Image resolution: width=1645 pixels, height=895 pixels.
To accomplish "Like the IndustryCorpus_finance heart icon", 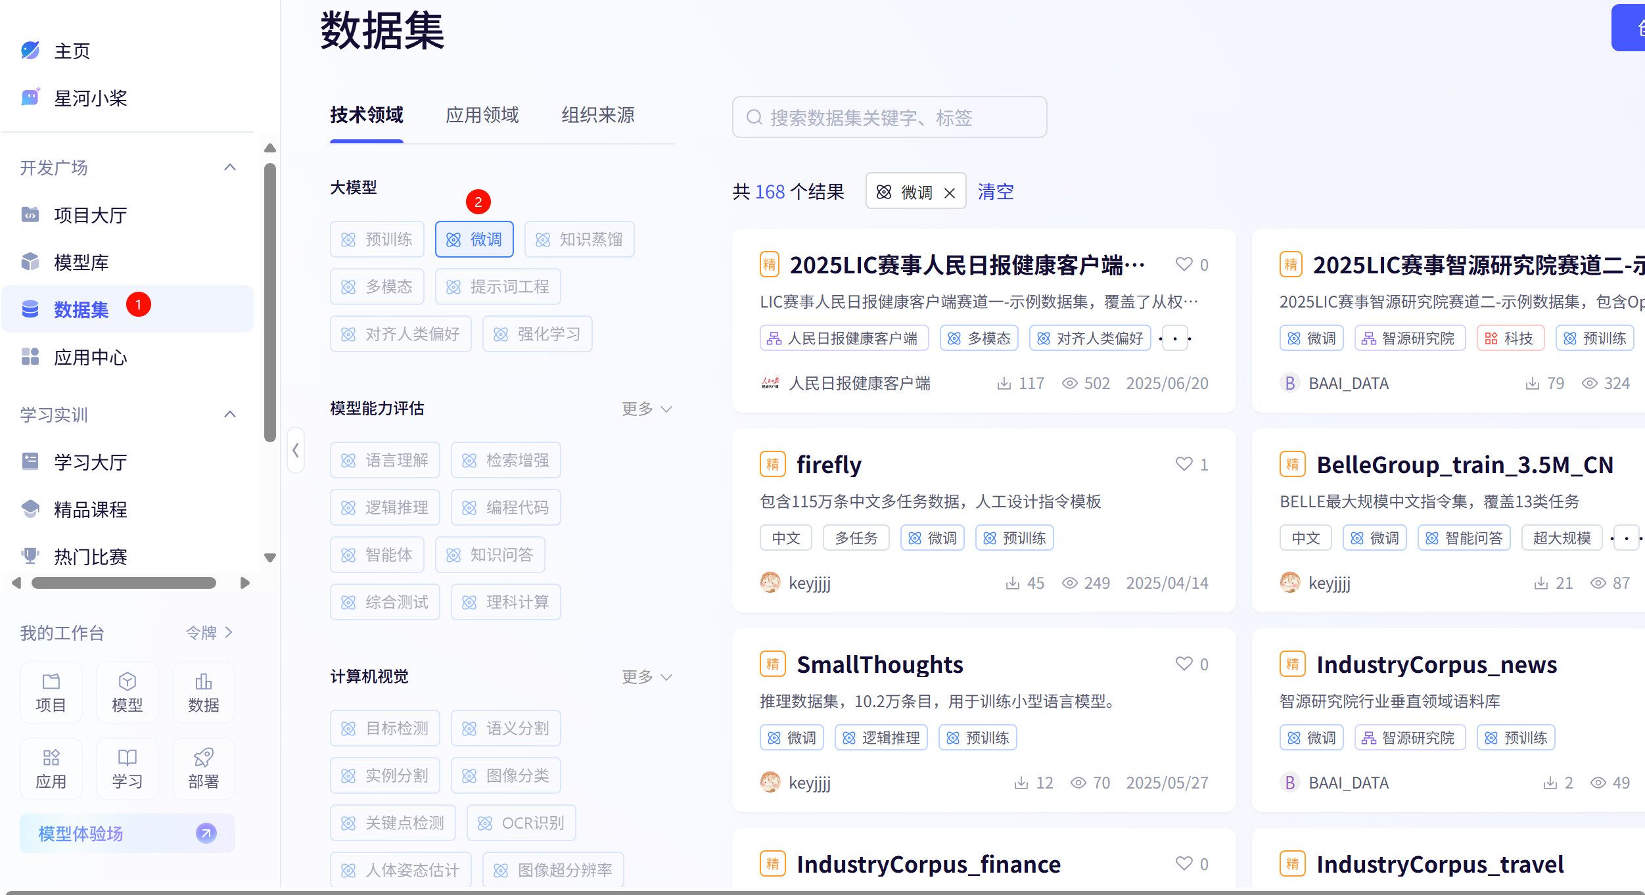I will coord(1184,863).
